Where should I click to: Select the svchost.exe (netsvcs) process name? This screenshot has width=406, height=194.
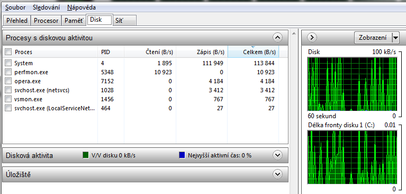click(x=42, y=90)
